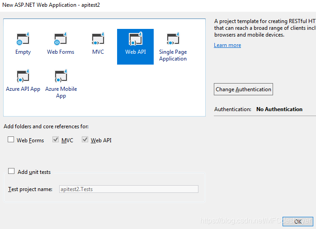316x229 pixels.
Task: Click the 'Authentication:' label
Action: tap(233, 109)
